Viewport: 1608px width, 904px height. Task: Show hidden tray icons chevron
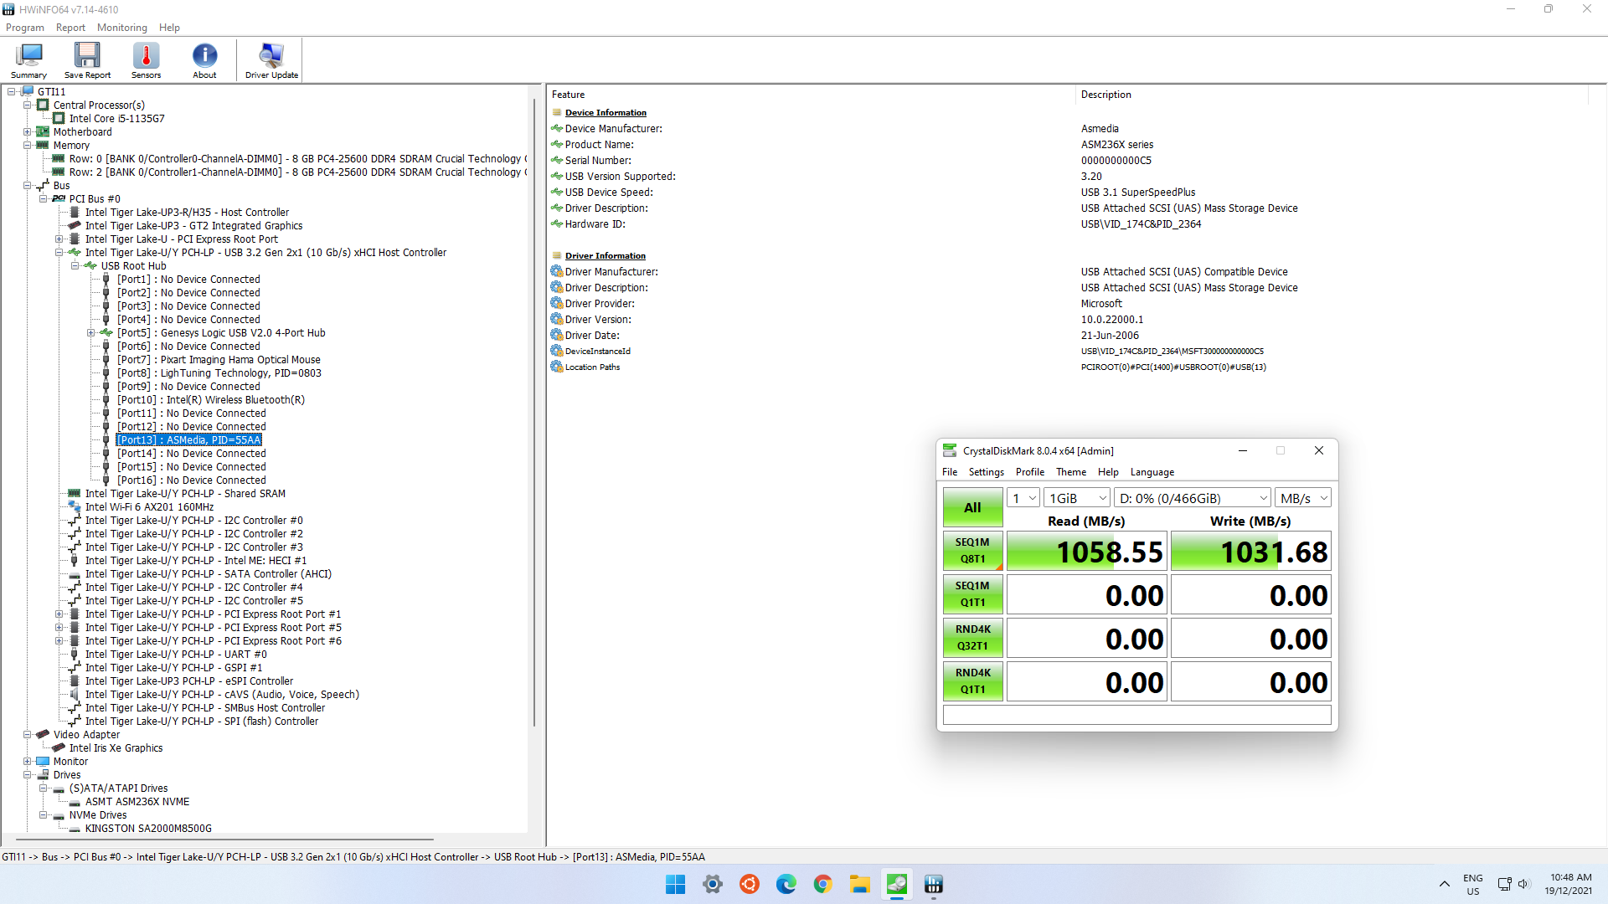(x=1444, y=884)
